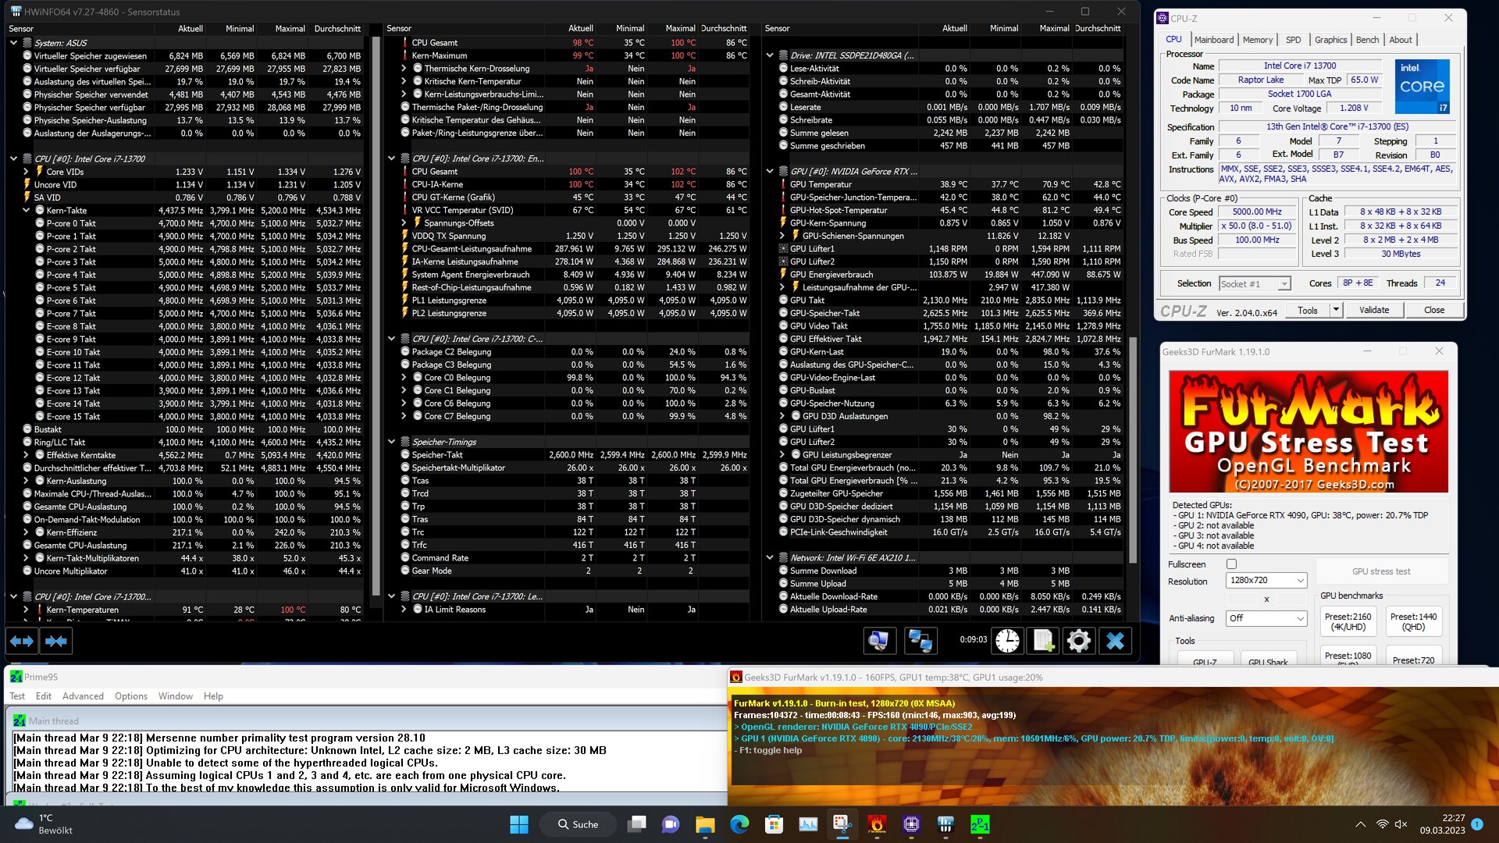Switch to the Mainboard tab in CPU-Z
Image resolution: width=1499 pixels, height=843 pixels.
[x=1214, y=40]
